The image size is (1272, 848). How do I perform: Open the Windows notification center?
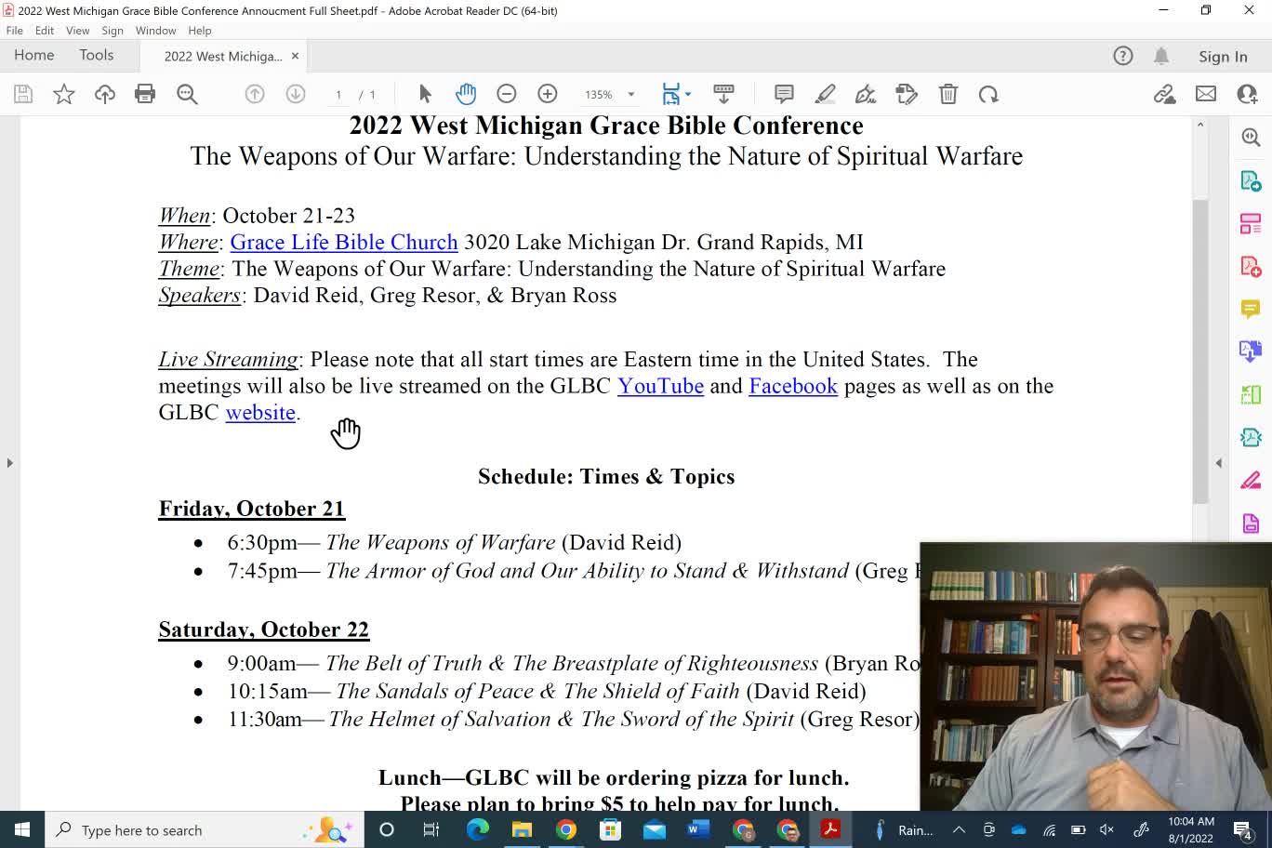coord(1243,829)
